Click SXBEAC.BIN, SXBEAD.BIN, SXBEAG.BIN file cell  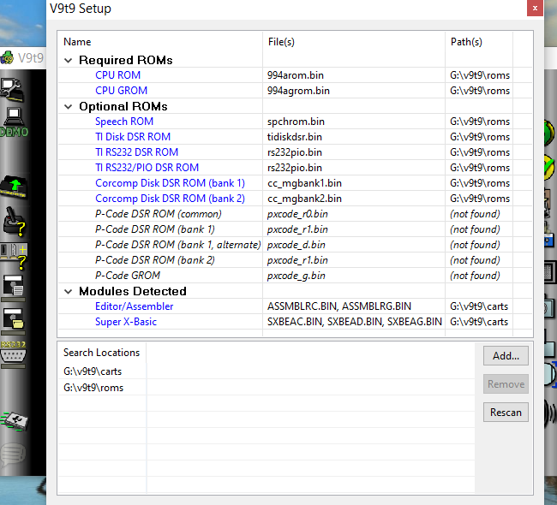click(354, 322)
